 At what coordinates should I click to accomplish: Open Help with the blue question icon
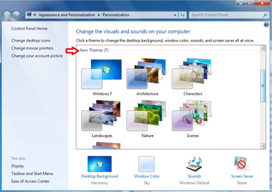[x=266, y=24]
